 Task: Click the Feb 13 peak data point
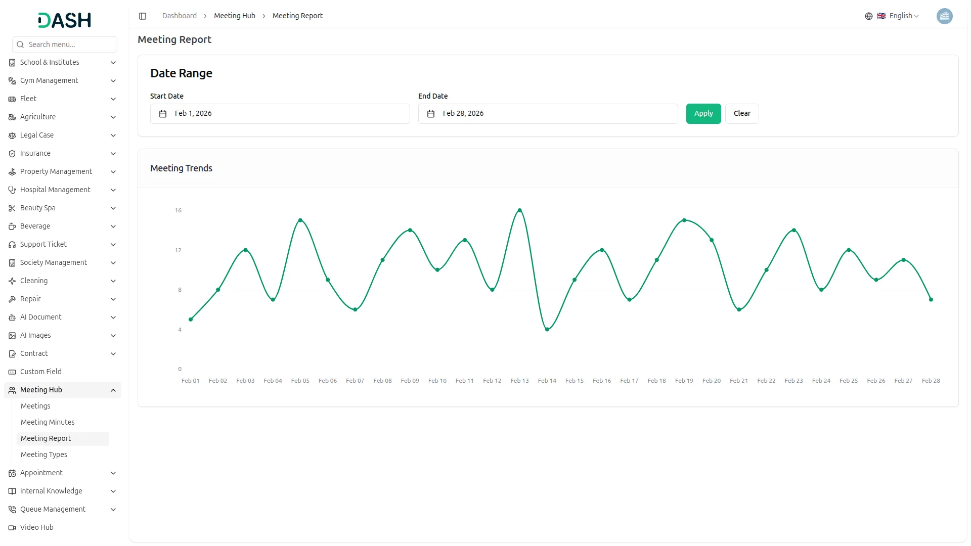(x=519, y=210)
